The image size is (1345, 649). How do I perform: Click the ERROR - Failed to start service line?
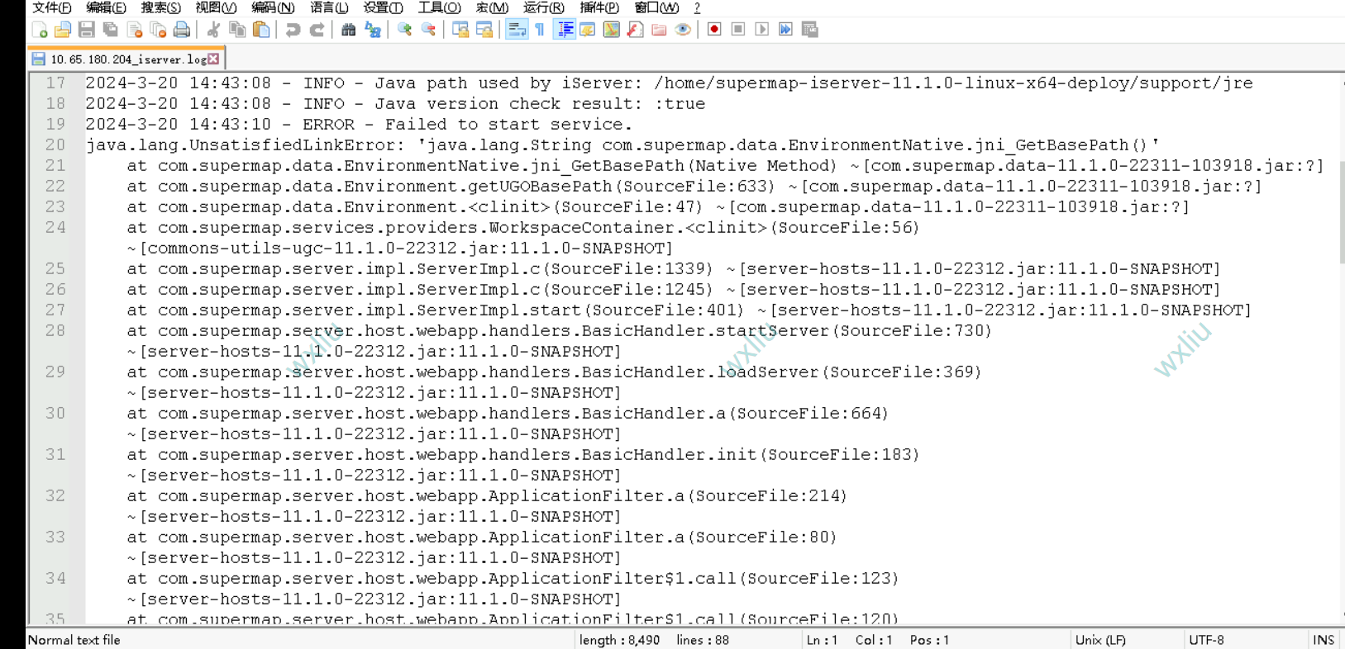tap(359, 125)
